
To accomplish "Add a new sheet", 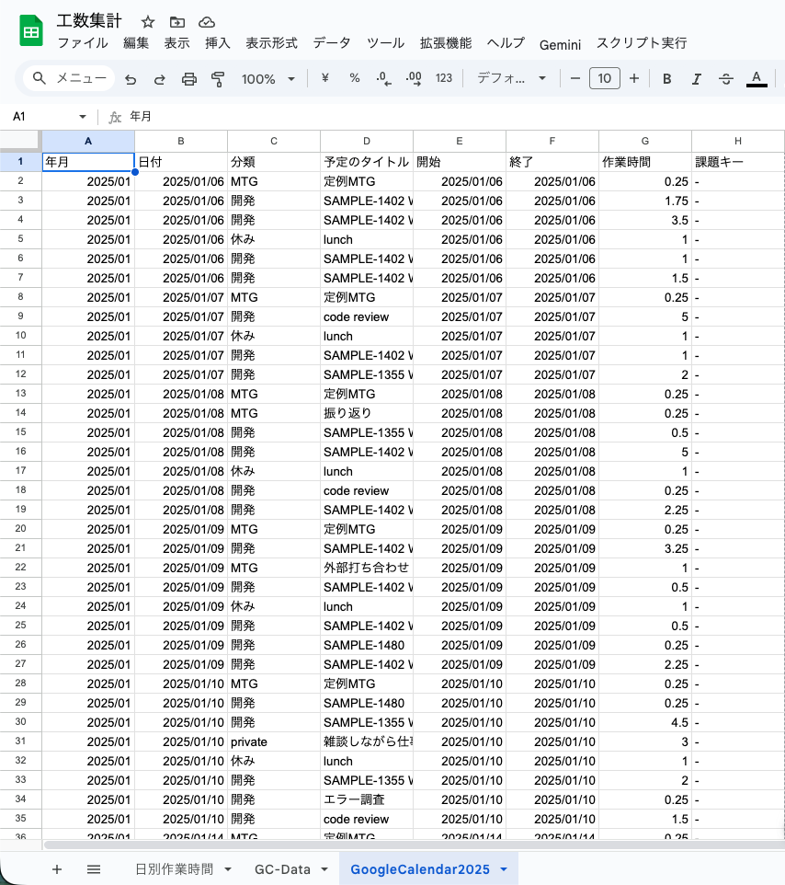I will (x=57, y=868).
